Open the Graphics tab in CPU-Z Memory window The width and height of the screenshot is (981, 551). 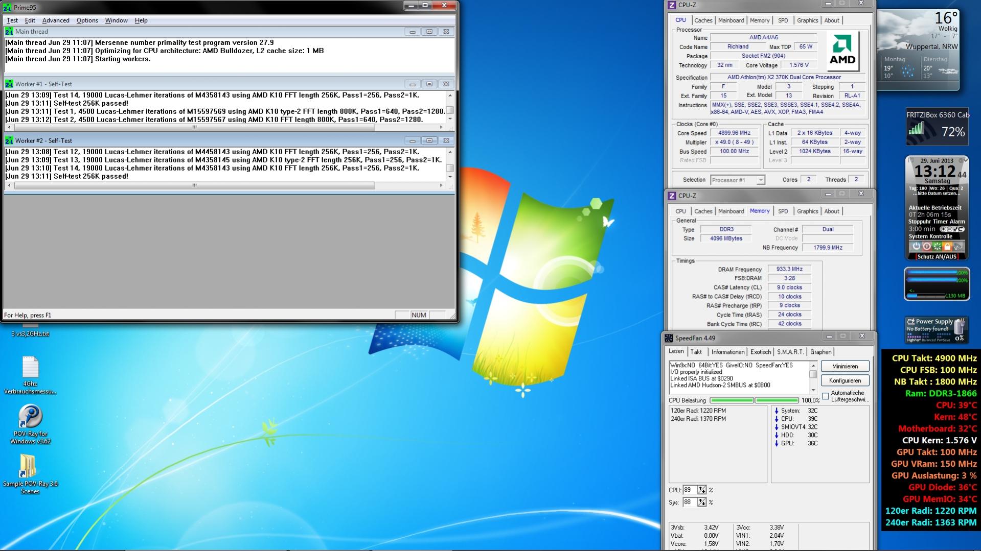(807, 211)
